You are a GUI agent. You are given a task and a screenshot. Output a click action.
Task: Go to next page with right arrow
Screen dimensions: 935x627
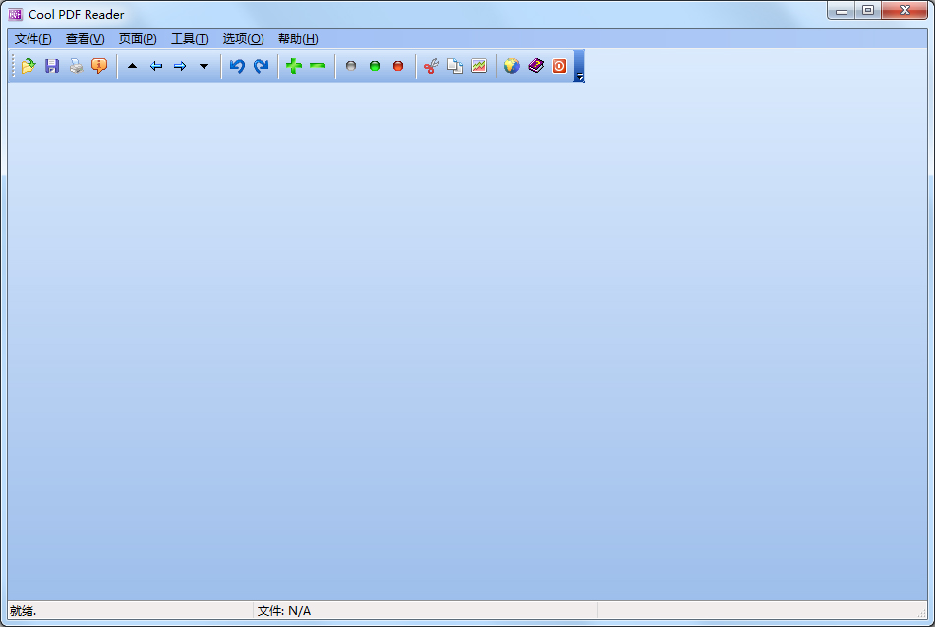pos(179,66)
